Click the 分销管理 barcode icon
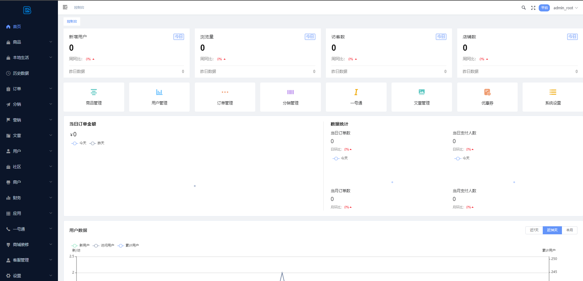The height and width of the screenshot is (281, 583). click(291, 92)
